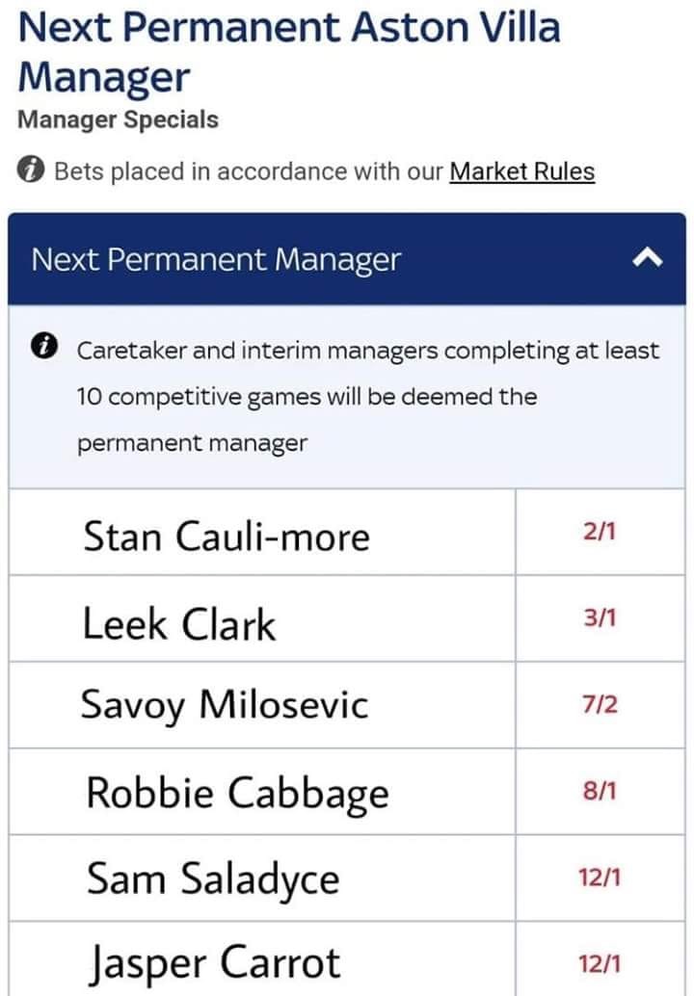Open the Market Rules link
694x996 pixels.
click(x=521, y=171)
